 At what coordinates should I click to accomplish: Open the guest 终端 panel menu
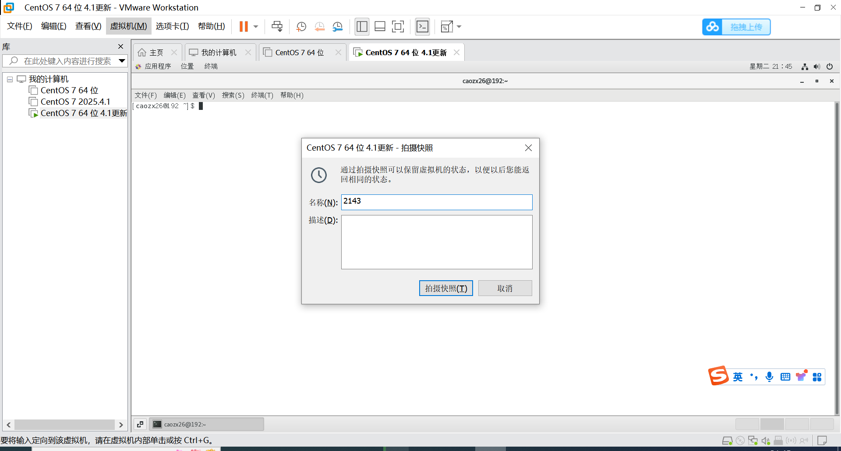click(x=211, y=66)
